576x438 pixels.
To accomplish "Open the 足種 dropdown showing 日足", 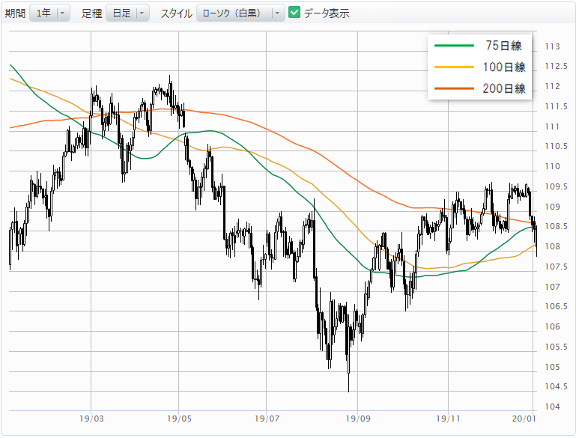I will tap(127, 13).
